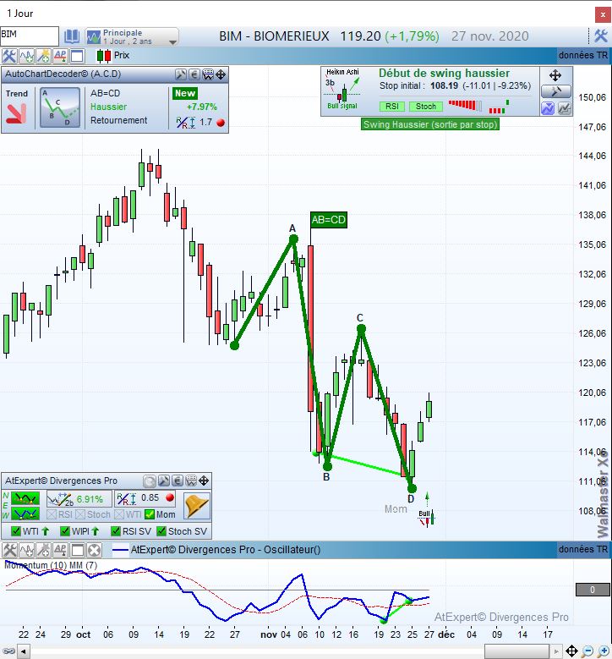The image size is (612, 659).
Task: Click the 1.7 risk/reward value in AutoChartDecoder
Action: pos(205,123)
